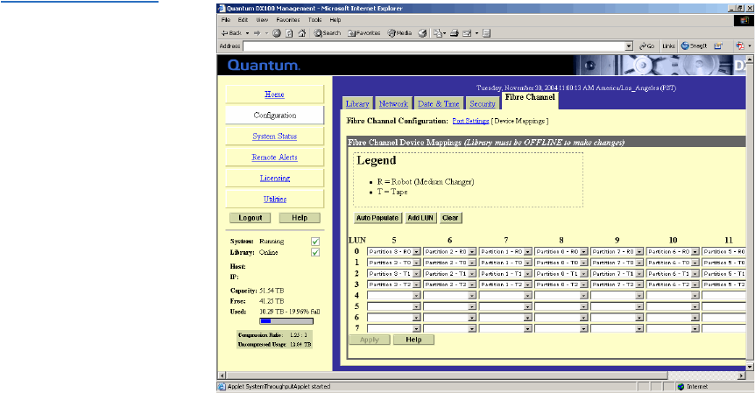
Task: Open Remote Alerts page
Action: point(274,158)
